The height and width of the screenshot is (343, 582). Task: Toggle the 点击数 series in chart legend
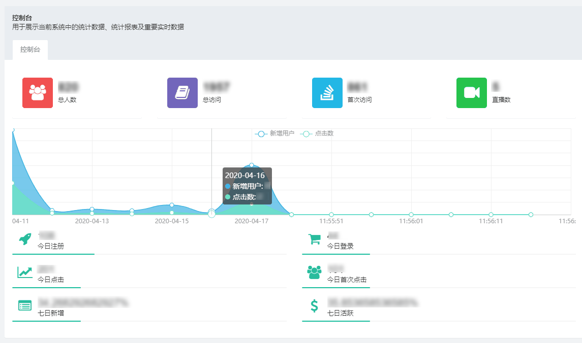pyautogui.click(x=318, y=133)
